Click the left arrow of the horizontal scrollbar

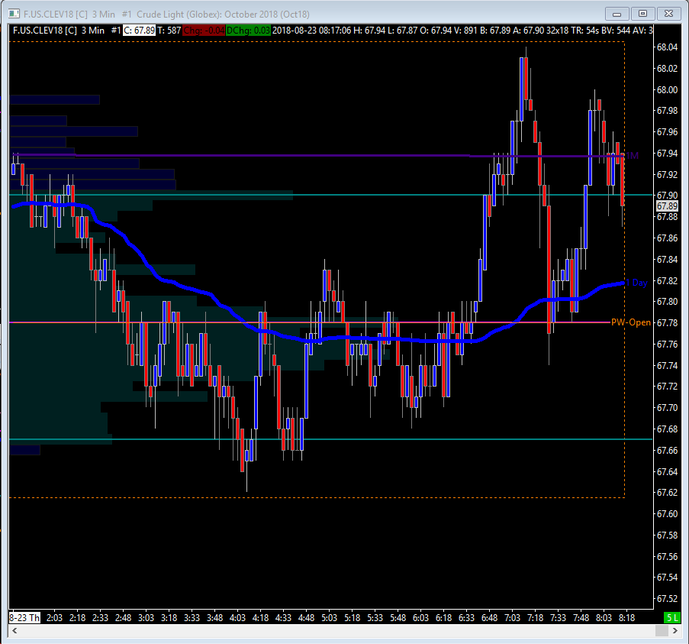[x=14, y=630]
